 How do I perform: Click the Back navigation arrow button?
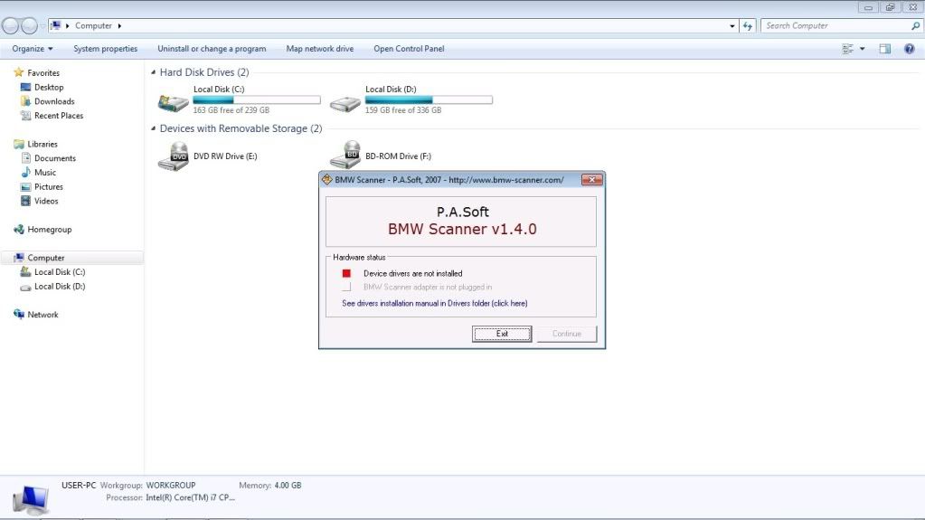click(x=12, y=26)
